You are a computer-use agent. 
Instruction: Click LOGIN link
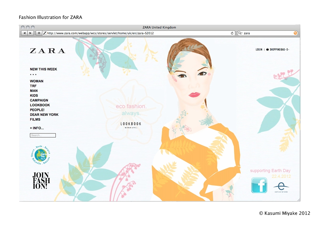pos(259,50)
